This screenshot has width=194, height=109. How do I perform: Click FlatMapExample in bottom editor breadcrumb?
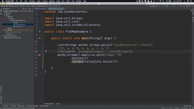click(49, 104)
